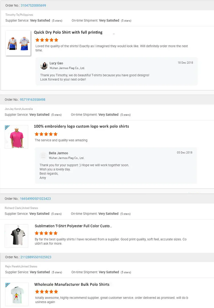Open order number 95719163558498 link

tap(33, 100)
